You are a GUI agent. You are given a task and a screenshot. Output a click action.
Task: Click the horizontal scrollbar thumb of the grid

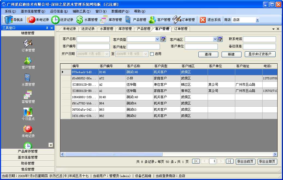[x=114, y=154]
